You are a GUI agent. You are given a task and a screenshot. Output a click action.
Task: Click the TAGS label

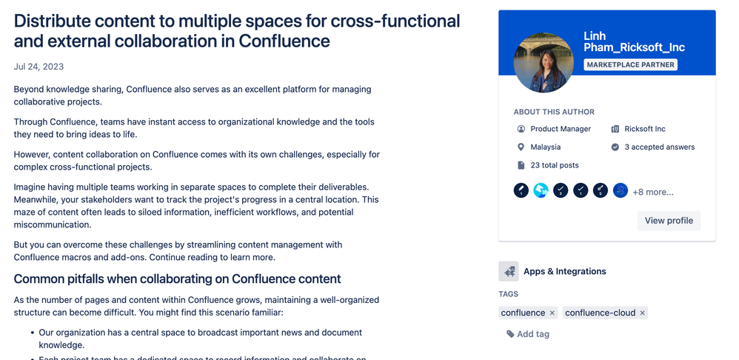point(508,294)
